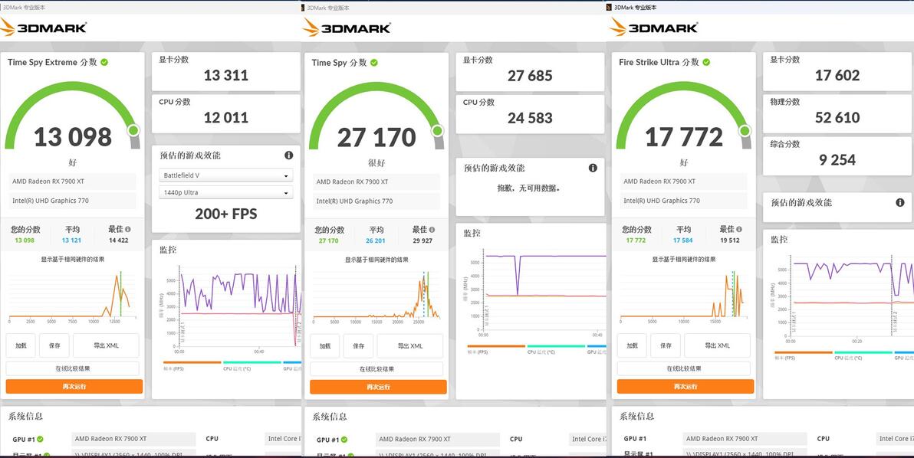The image size is (914, 458).
Task: Click the GPU #1 green status check in first window
Action: [x=40, y=440]
